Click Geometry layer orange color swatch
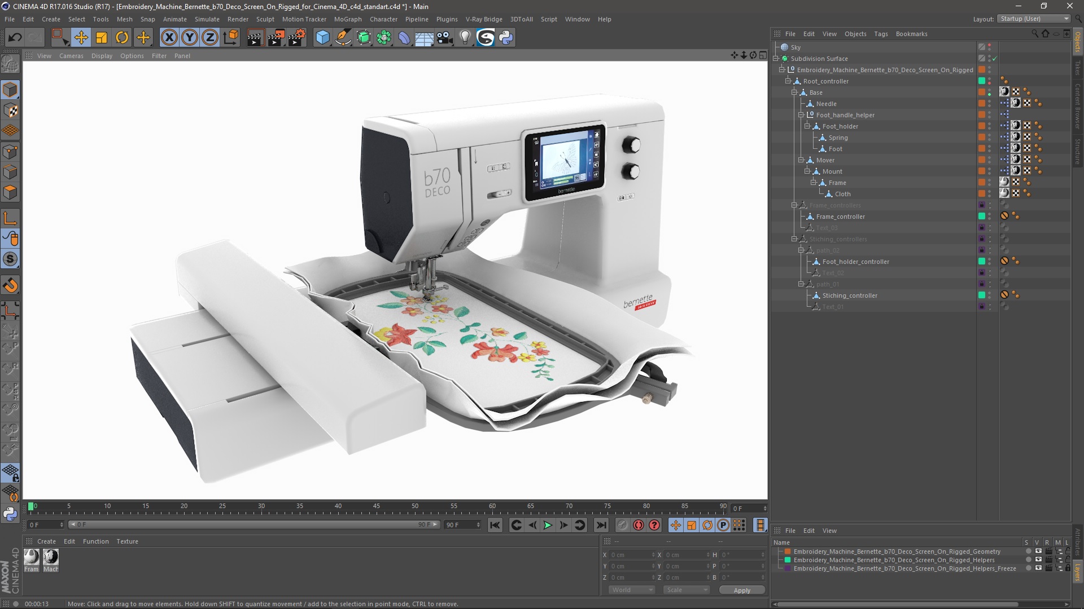The width and height of the screenshot is (1084, 609). click(788, 551)
